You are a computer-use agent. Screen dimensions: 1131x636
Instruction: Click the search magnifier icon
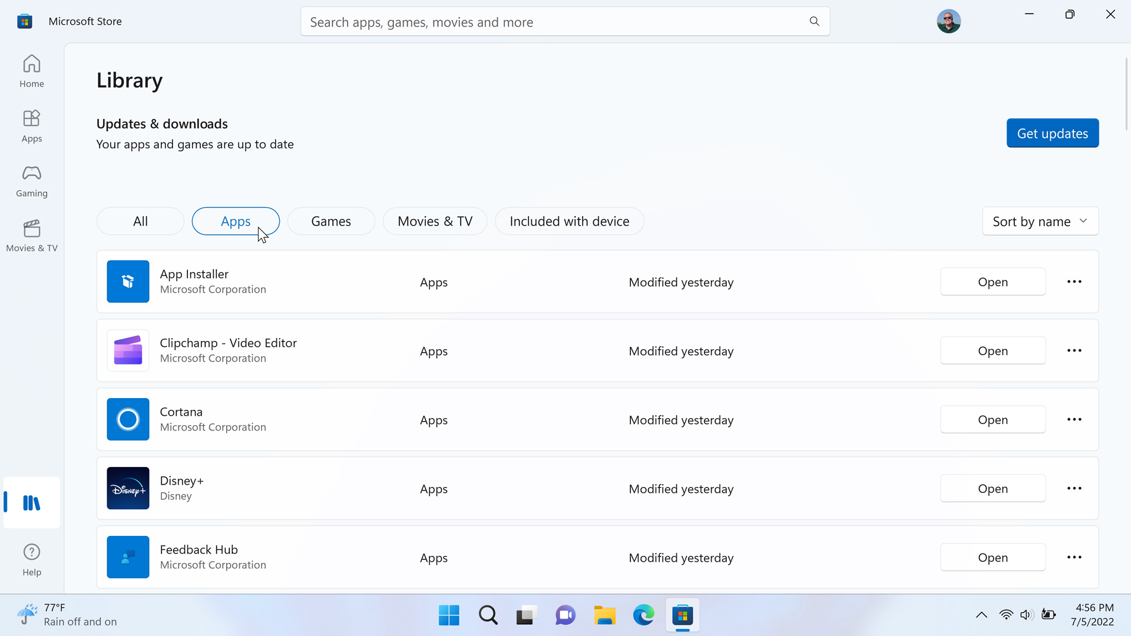[x=814, y=22]
